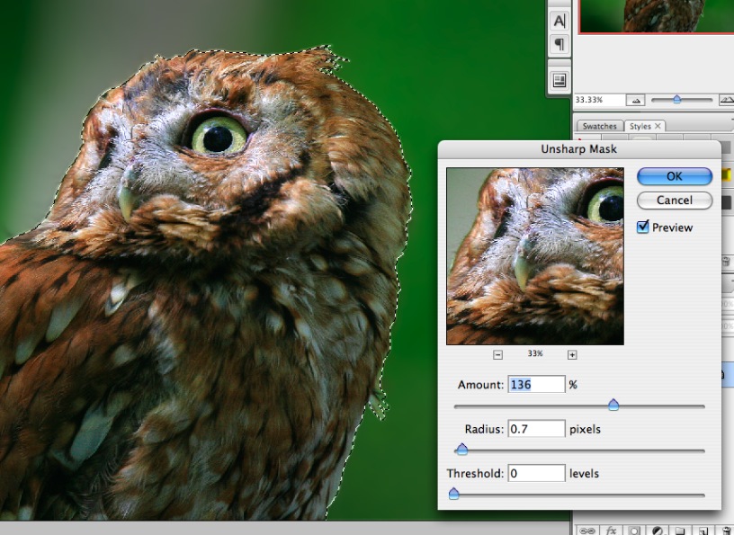Open the Paragraph panel icon

pos(559,44)
